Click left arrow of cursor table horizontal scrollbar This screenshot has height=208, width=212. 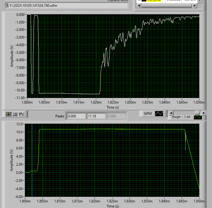coord(139,6)
